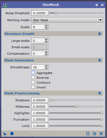This screenshot has width=107, height=138.
Task: Click the Highlights value field
Action: click(x=40, y=113)
